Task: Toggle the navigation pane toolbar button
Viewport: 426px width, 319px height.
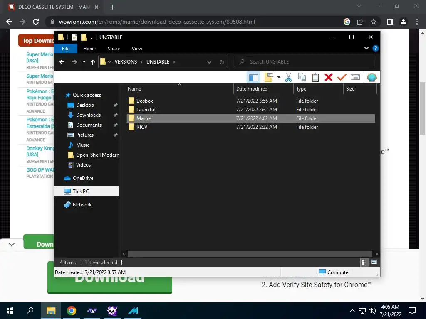Action: click(253, 78)
